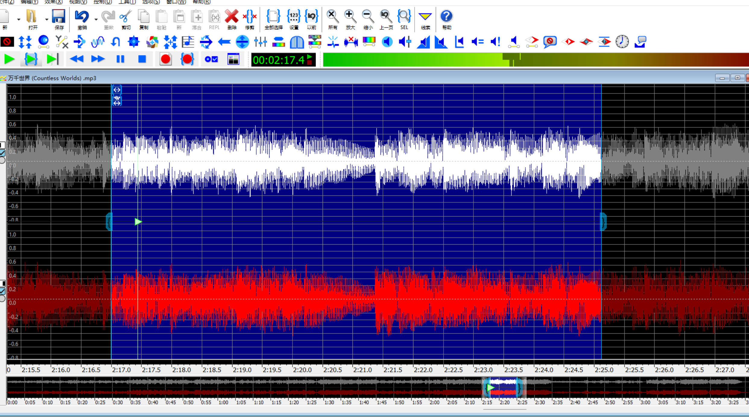749x417 pixels.
Task: Open the pop/click removal effect icon
Action: (x=333, y=42)
